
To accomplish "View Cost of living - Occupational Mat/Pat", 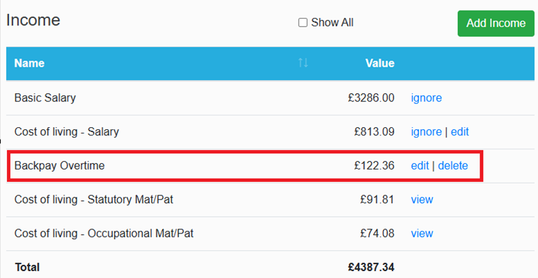I will coord(422,234).
